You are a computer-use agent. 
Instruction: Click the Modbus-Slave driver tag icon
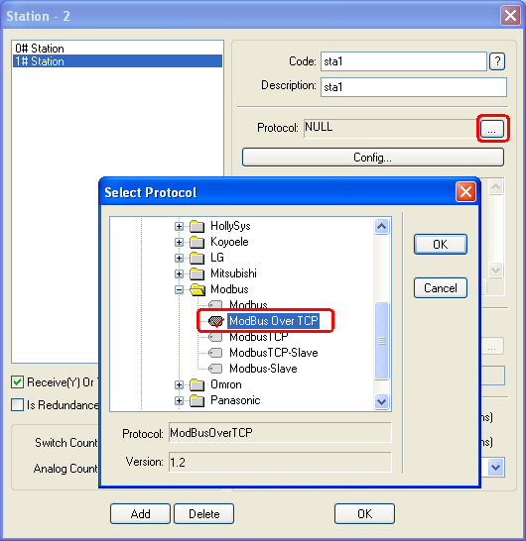click(215, 369)
